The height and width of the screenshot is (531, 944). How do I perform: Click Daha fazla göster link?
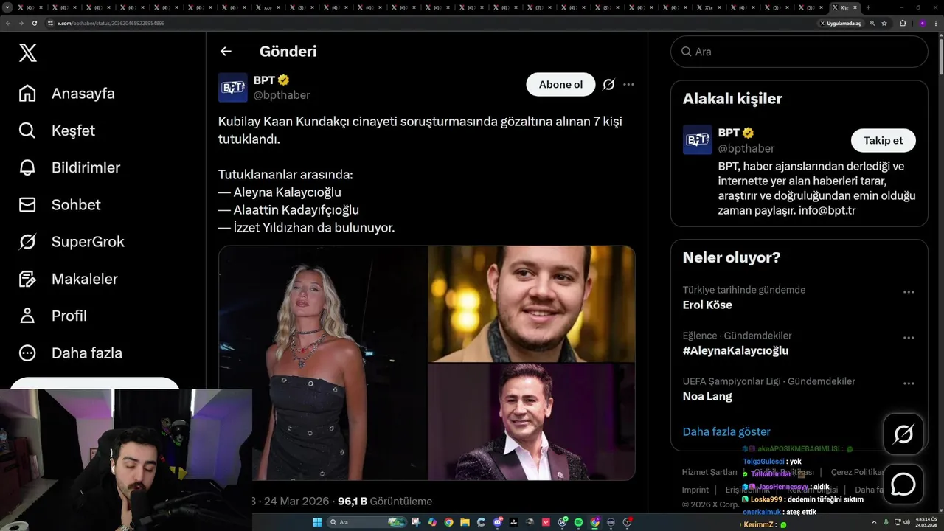[726, 431]
